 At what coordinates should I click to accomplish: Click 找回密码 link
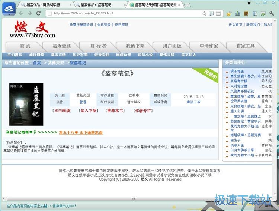(121, 25)
